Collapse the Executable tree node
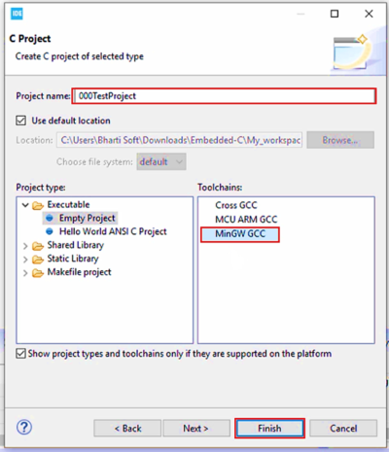Image resolution: width=389 pixels, height=452 pixels. tap(25, 205)
